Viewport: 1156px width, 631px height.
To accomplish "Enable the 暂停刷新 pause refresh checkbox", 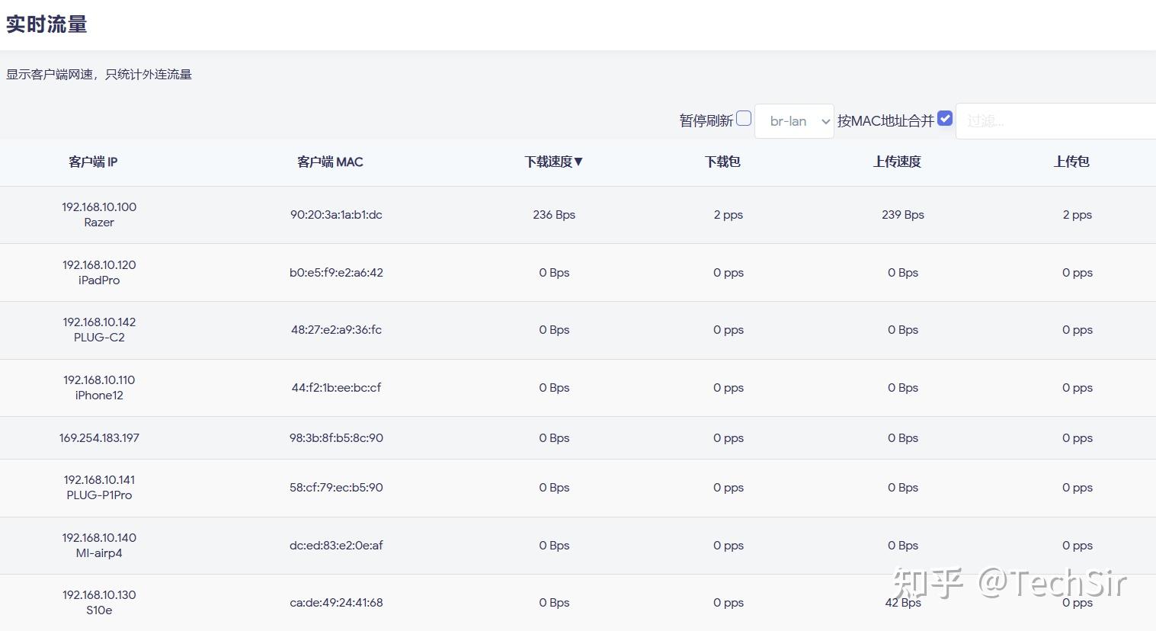I will pyautogui.click(x=744, y=119).
